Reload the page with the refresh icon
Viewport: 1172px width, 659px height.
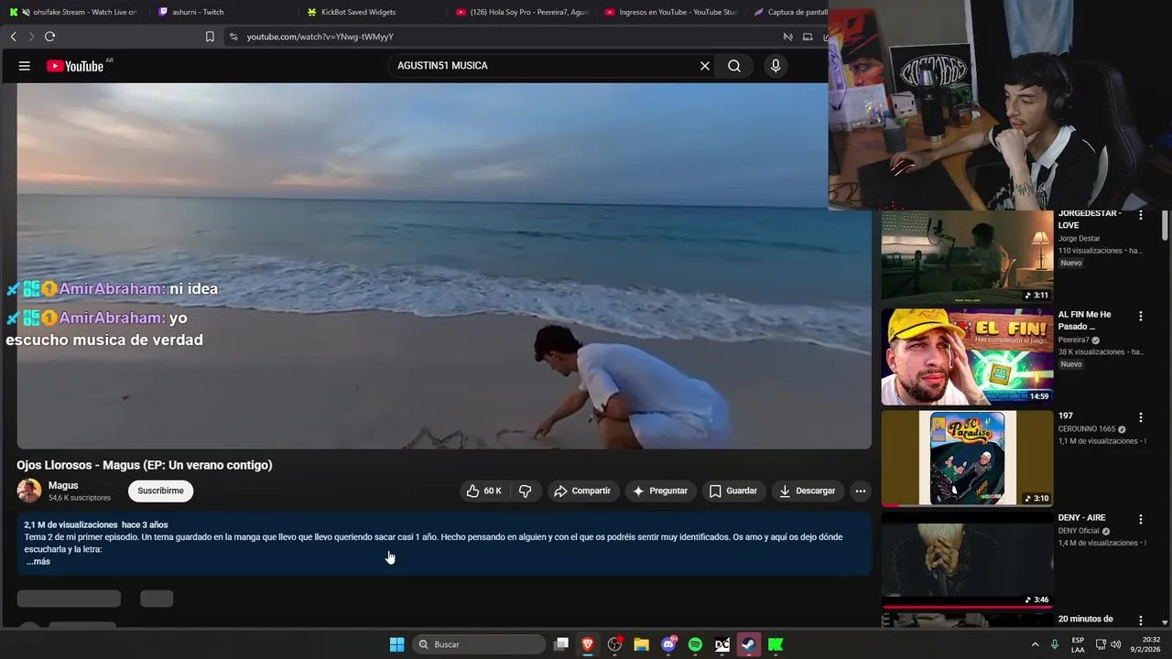(x=49, y=37)
